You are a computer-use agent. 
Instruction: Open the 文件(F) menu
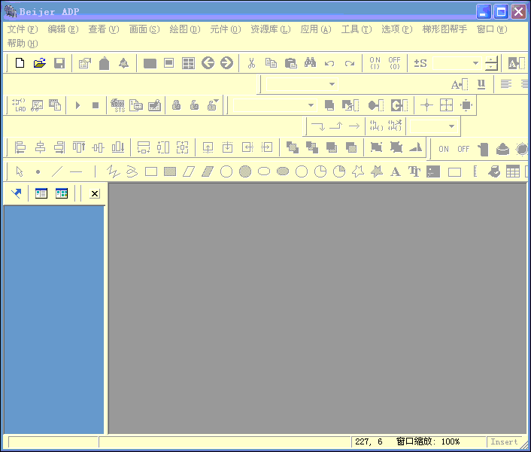point(23,29)
